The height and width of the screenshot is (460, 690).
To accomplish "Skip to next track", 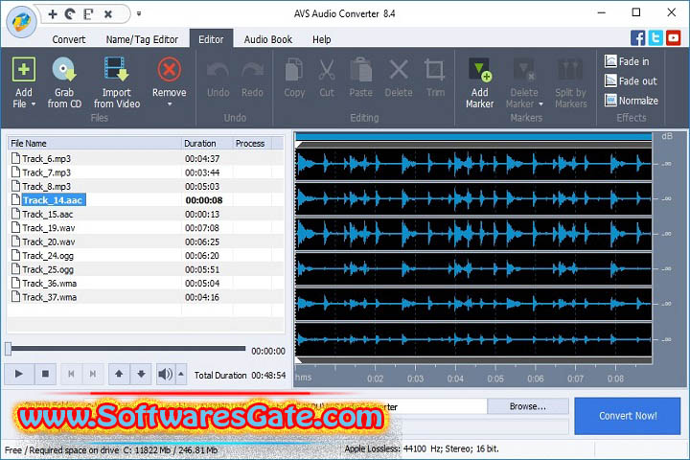I will (92, 374).
